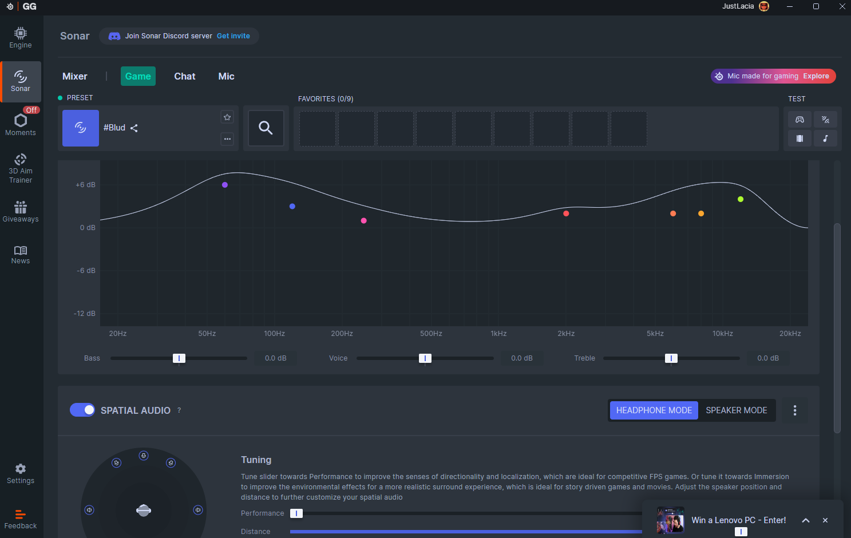Click the #Blud preset icon tile
Viewport: 851px width, 538px height.
click(81, 128)
